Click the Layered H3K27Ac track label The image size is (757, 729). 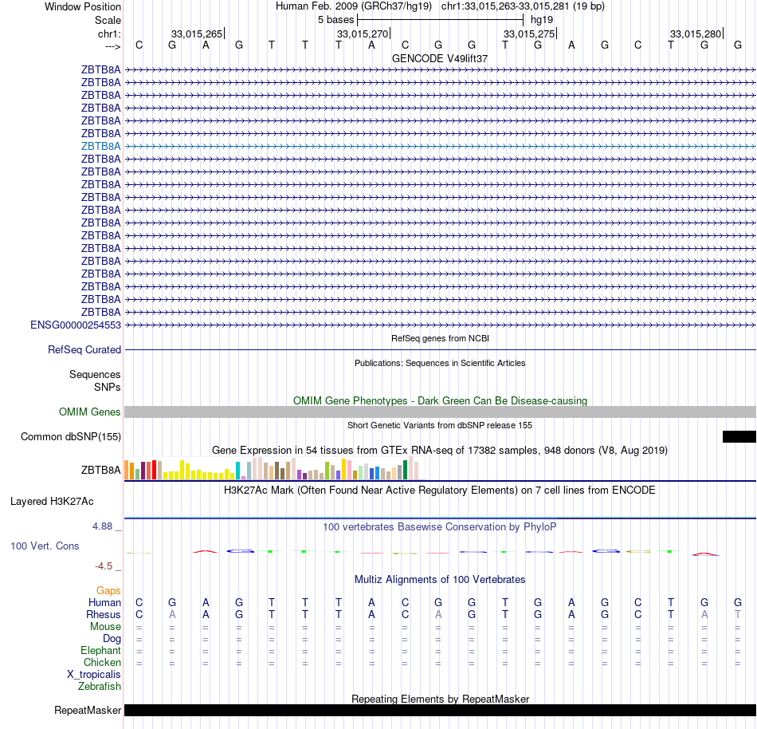point(52,502)
